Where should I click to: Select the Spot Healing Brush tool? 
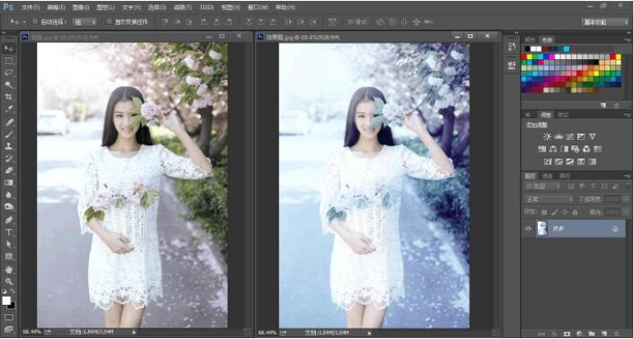click(8, 122)
